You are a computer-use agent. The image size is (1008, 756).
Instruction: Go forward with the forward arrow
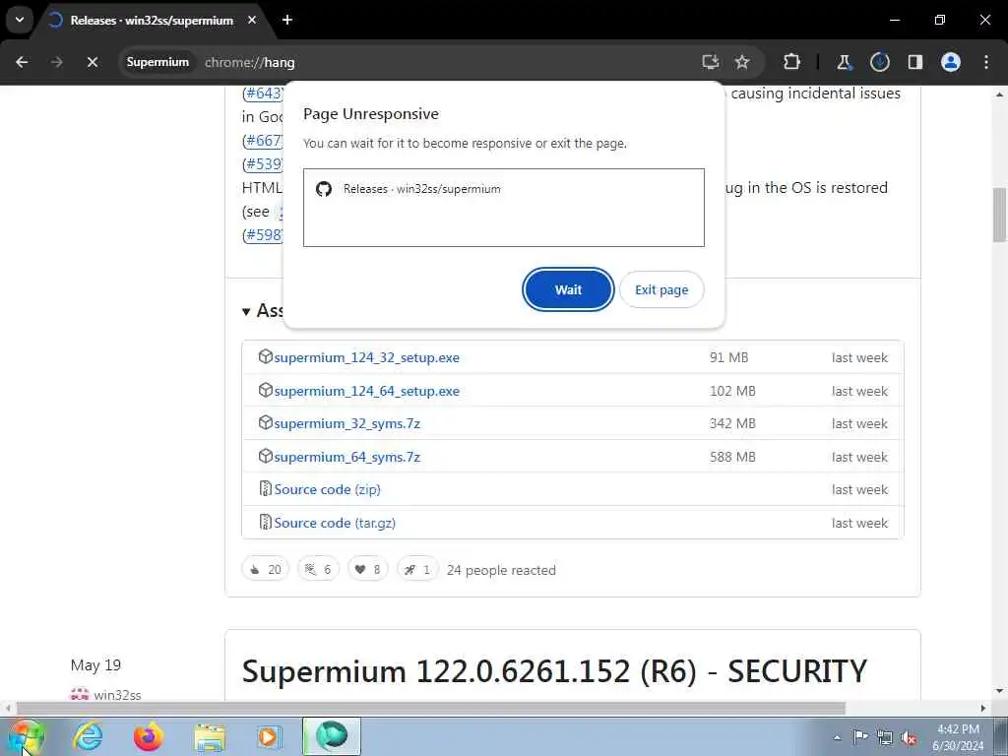pos(56,62)
